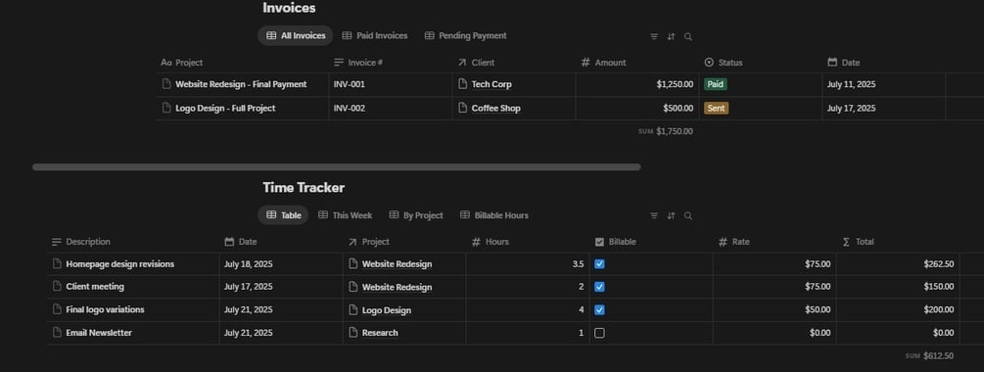Click page icon beside Tech Corp

[462, 84]
